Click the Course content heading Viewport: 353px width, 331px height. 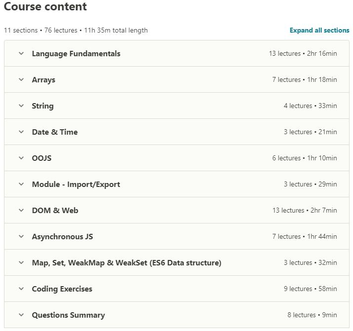45,6
